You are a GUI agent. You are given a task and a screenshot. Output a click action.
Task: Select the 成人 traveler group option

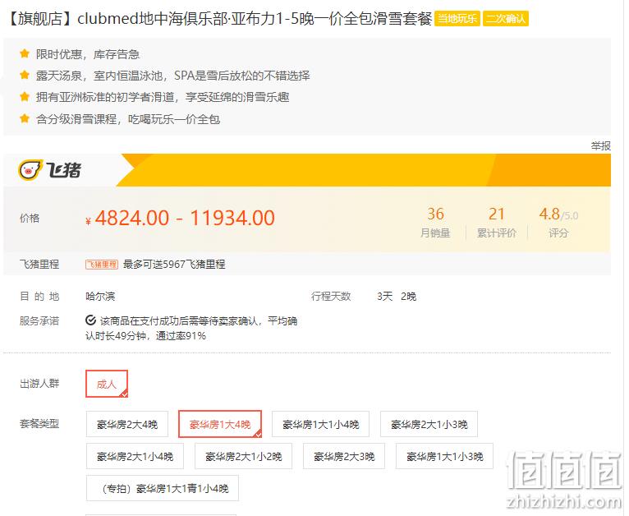point(107,384)
